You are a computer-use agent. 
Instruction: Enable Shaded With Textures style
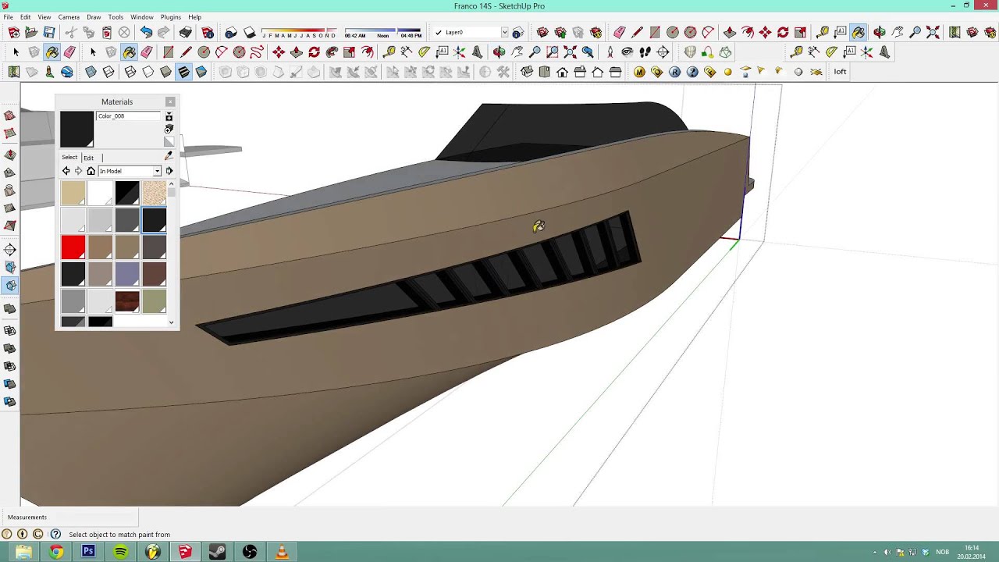pyautogui.click(x=183, y=72)
